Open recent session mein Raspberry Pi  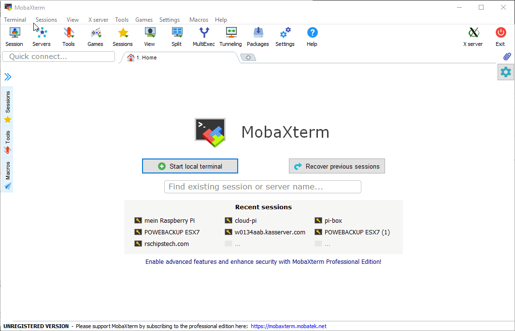click(165, 221)
